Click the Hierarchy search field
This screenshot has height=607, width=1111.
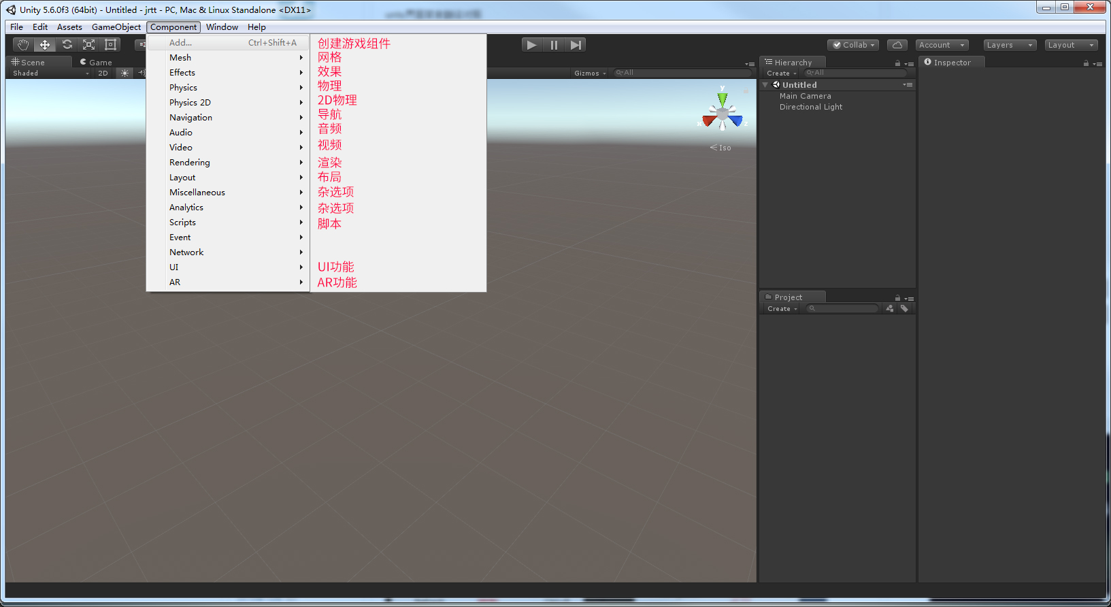click(855, 73)
